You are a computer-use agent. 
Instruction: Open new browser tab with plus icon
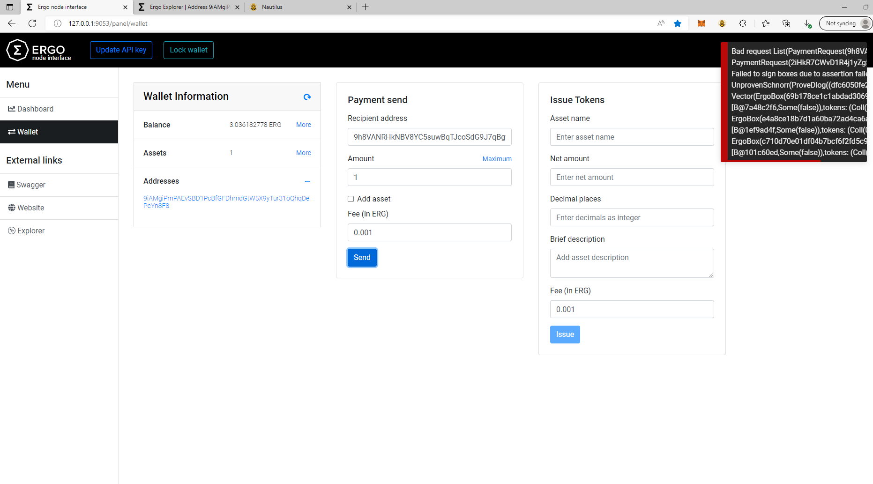pyautogui.click(x=366, y=7)
